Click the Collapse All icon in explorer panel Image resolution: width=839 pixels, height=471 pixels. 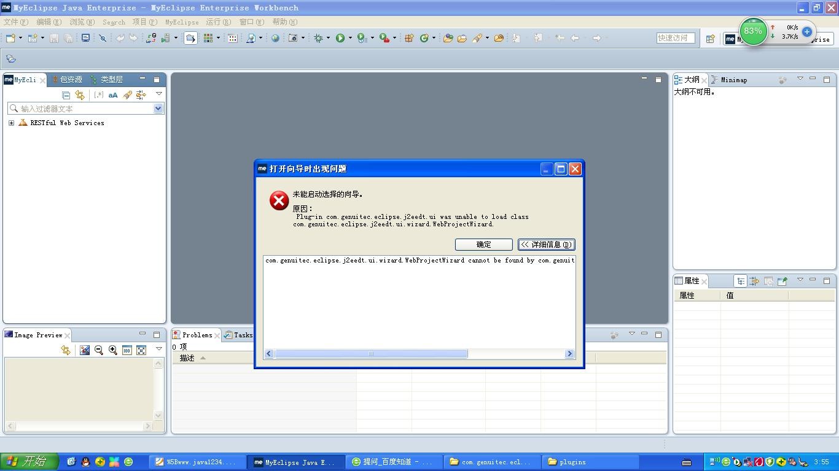(66, 95)
